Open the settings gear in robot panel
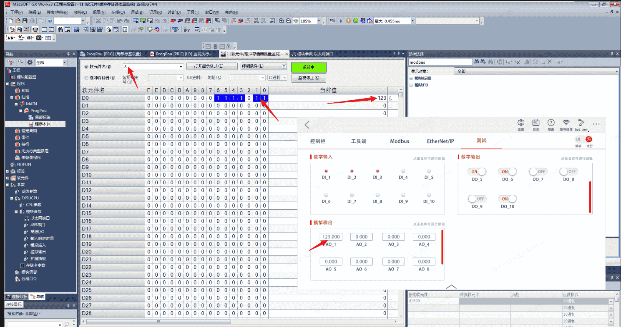The image size is (621, 327). 520,123
